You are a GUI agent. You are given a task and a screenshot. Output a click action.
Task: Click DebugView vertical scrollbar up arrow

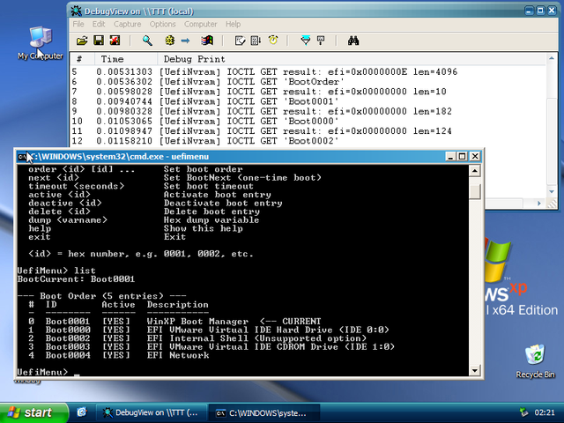coord(552,58)
